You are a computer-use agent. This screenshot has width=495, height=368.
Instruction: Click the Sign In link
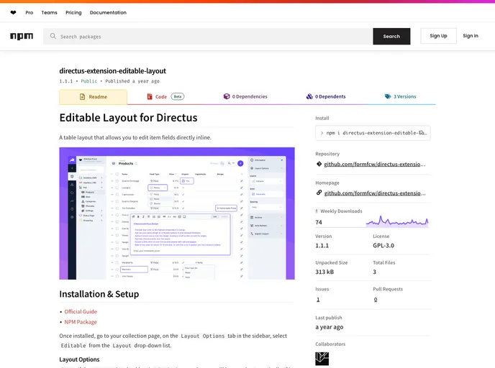pyautogui.click(x=471, y=36)
